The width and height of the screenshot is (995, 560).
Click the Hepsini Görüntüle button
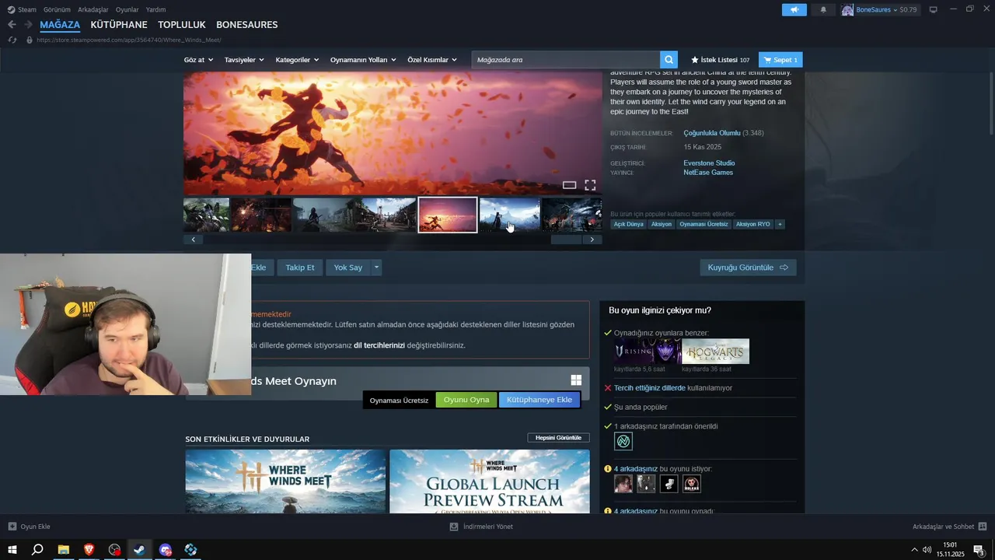(x=558, y=438)
